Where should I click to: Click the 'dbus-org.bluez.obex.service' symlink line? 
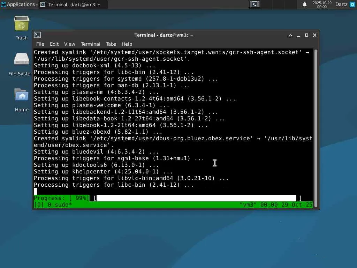[173, 142]
